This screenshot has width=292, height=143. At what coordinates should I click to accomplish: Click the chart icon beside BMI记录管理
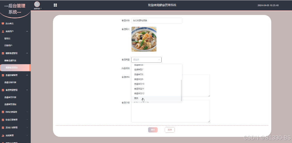tap(3, 112)
